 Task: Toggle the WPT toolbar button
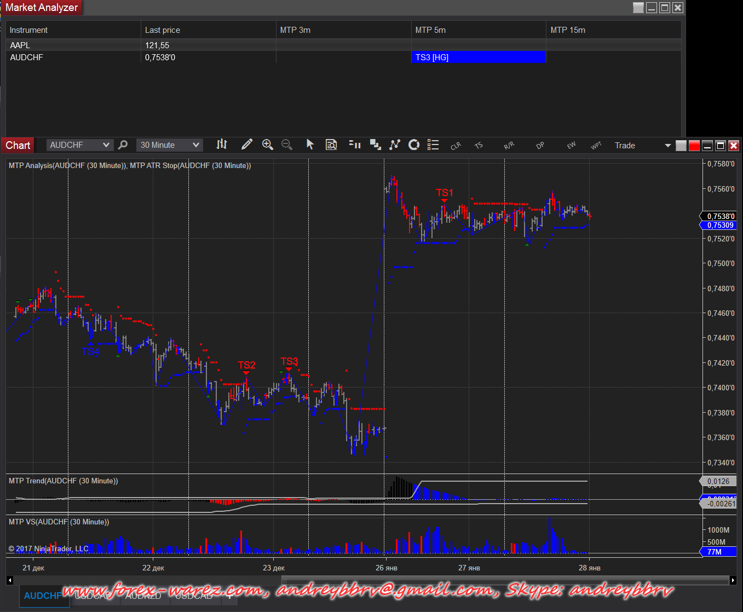(596, 146)
